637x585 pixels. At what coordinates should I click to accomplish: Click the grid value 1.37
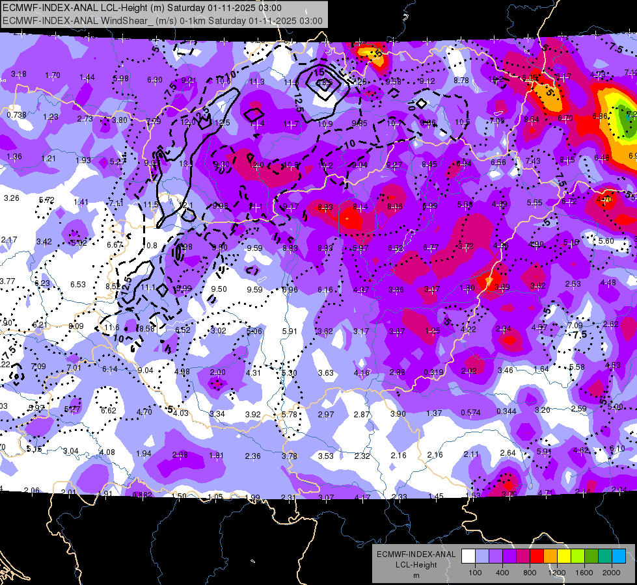[x=434, y=413]
